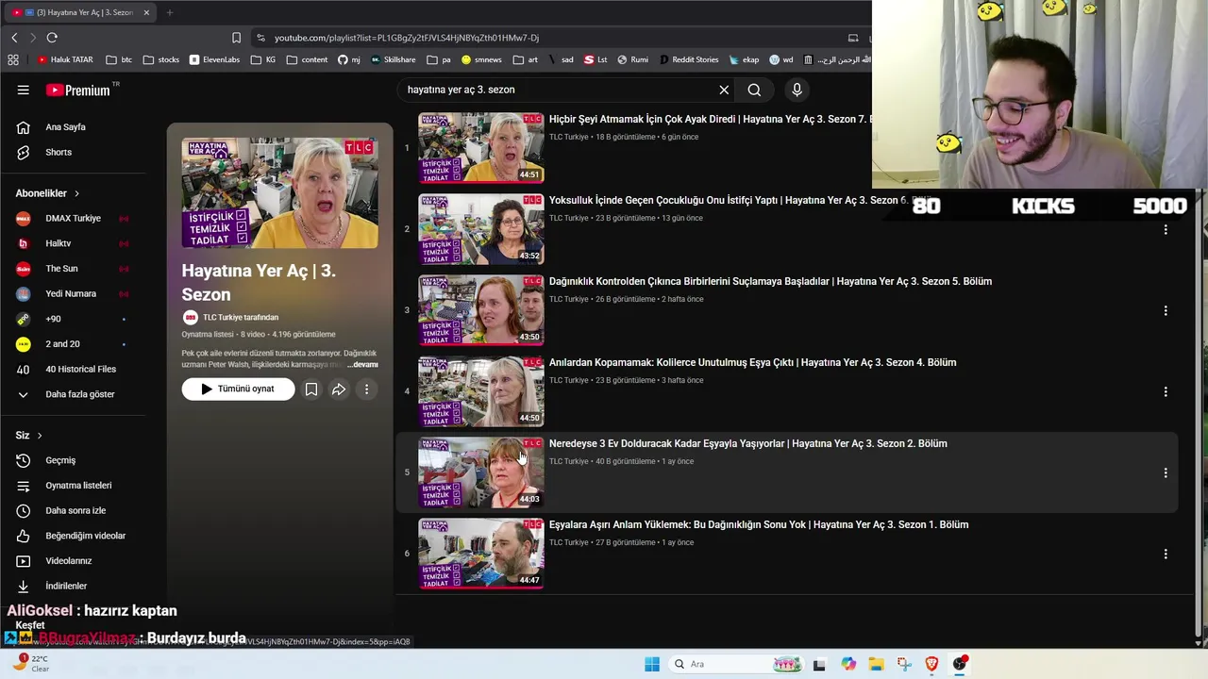Image resolution: width=1208 pixels, height=679 pixels.
Task: Open the YouTube hamburger guide menu
Action: [23, 90]
